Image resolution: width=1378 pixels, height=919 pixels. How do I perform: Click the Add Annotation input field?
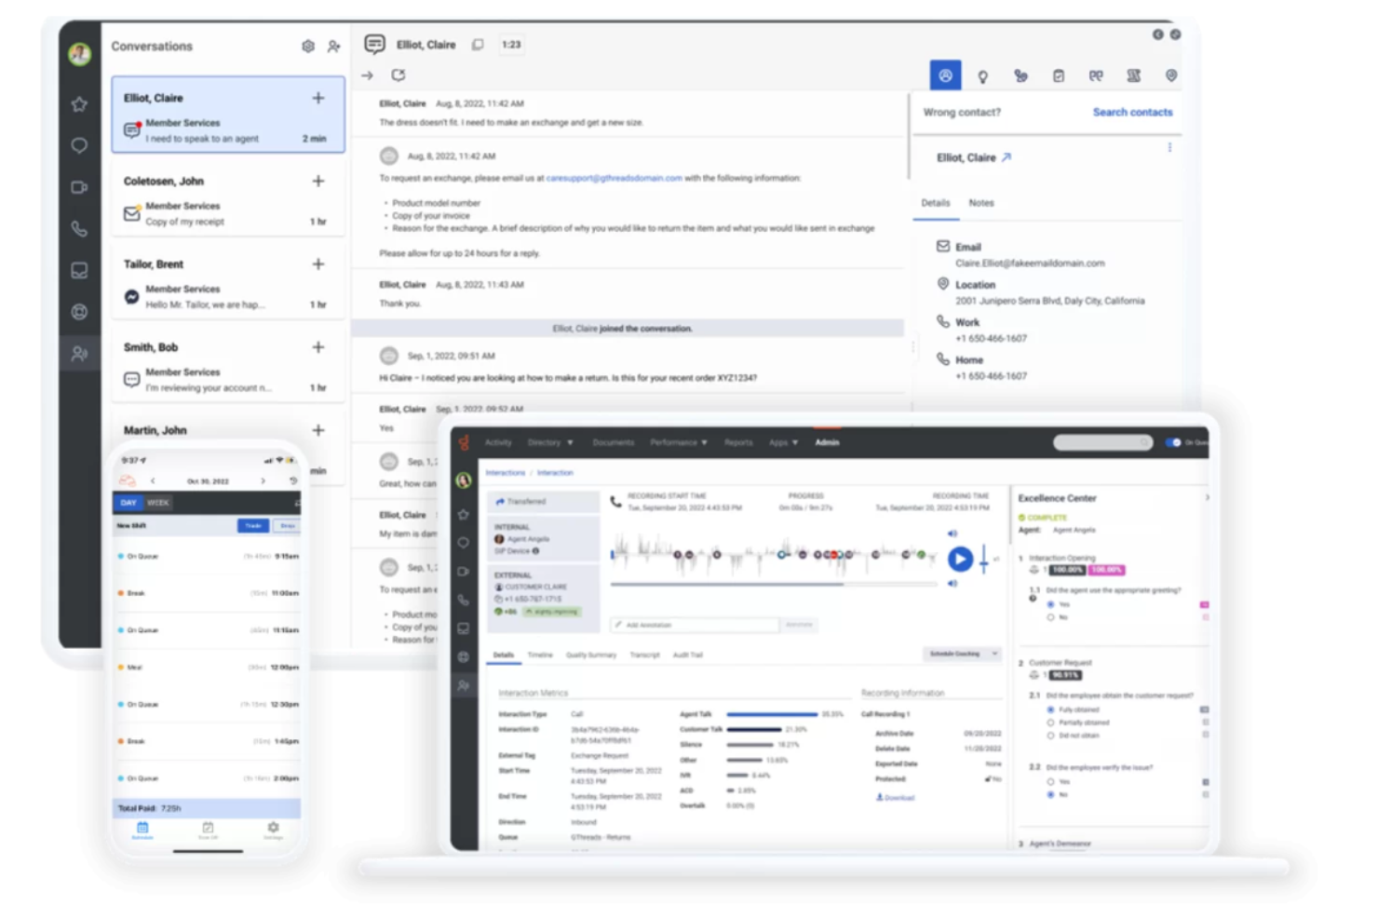point(694,624)
